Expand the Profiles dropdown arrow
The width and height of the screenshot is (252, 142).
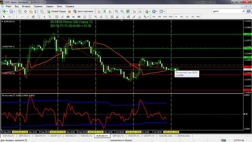(14, 11)
